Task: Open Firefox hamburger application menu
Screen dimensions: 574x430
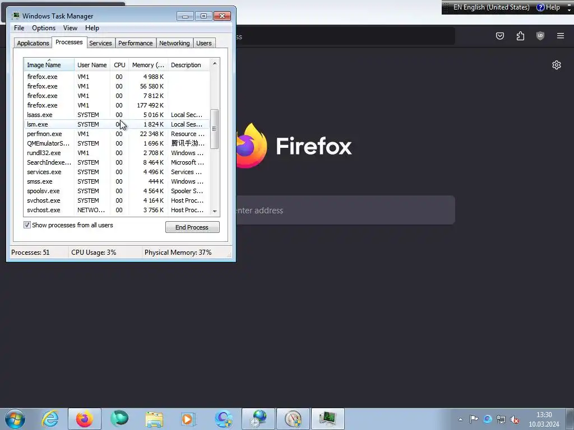Action: (561, 36)
